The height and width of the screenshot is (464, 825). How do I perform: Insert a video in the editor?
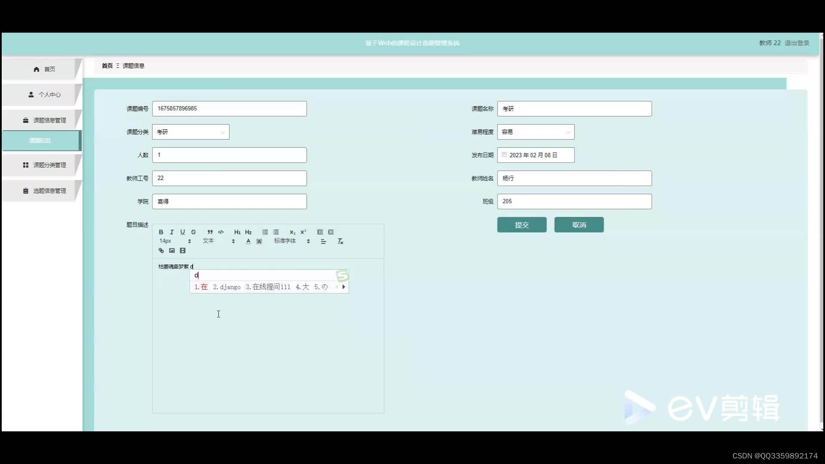183,250
